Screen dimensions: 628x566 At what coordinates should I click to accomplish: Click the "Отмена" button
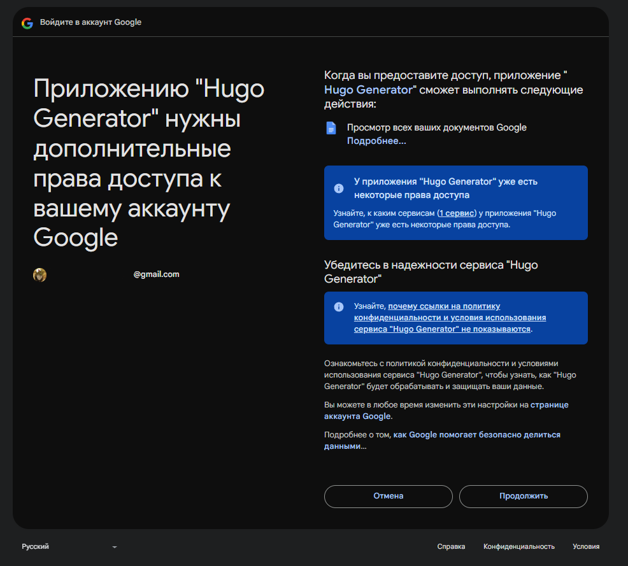(388, 497)
